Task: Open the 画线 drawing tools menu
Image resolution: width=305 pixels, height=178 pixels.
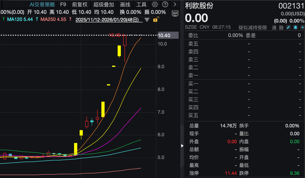Action: click(125, 4)
